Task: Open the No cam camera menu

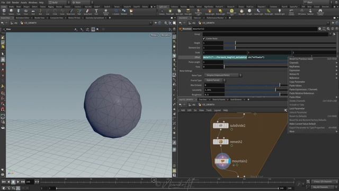Action: click(165, 35)
